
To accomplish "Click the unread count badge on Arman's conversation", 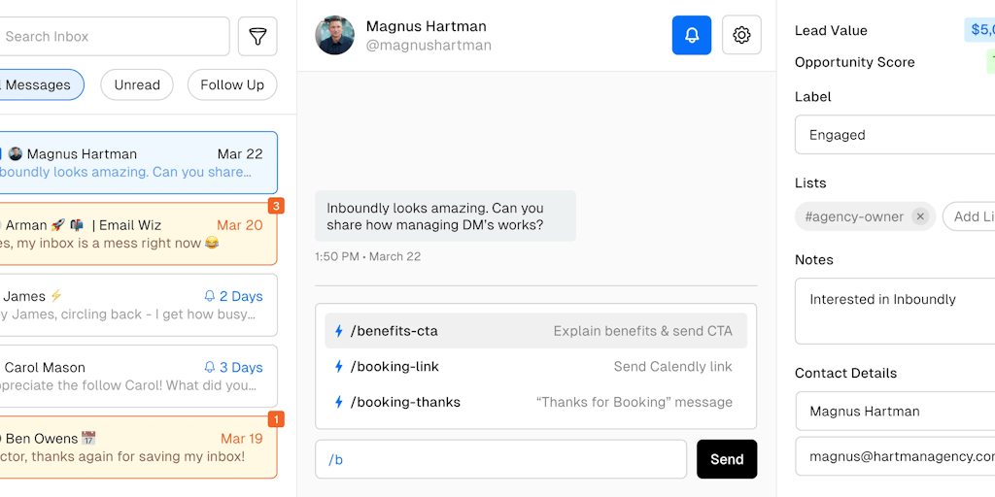I will tap(276, 206).
